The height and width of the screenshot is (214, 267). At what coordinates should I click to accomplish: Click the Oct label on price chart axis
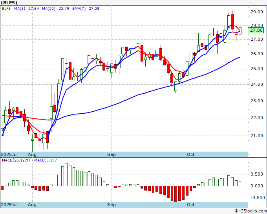tap(191, 154)
